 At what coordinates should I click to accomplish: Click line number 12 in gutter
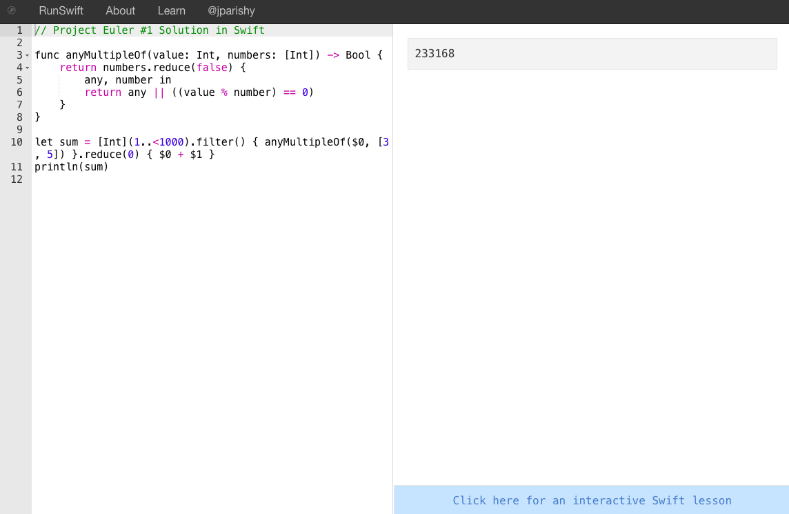click(17, 179)
